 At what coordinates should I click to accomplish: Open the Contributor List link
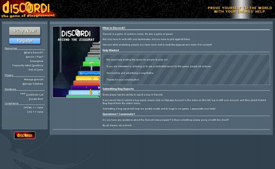point(34,95)
